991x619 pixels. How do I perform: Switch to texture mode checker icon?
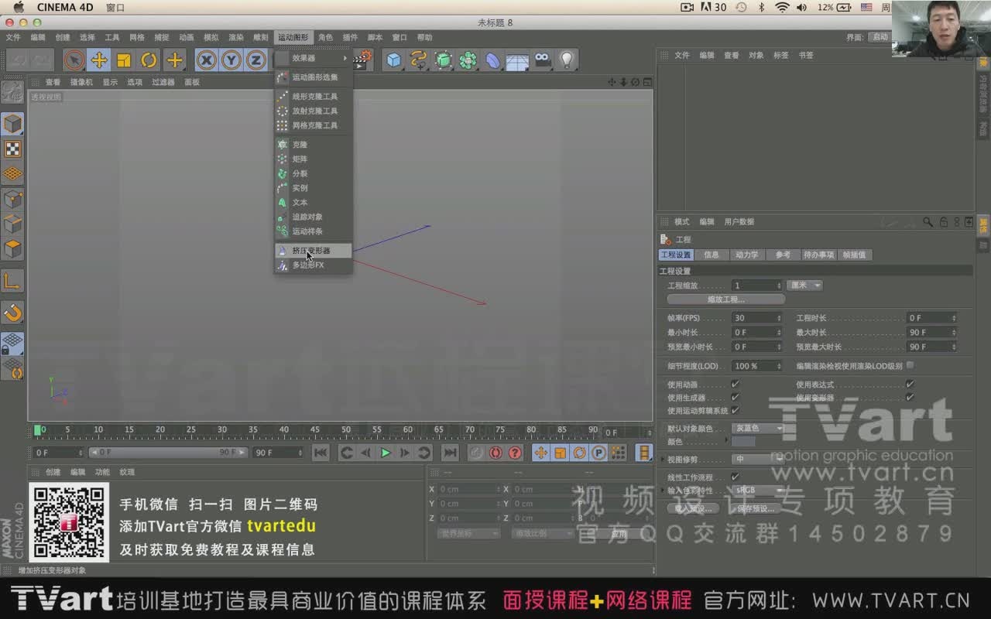tap(12, 149)
